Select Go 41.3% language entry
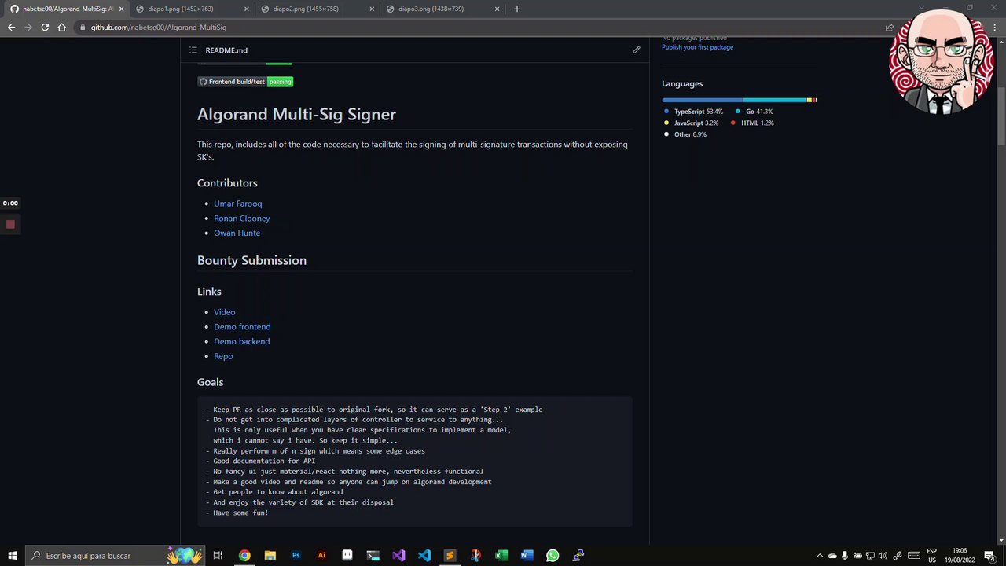The width and height of the screenshot is (1006, 566). (754, 112)
